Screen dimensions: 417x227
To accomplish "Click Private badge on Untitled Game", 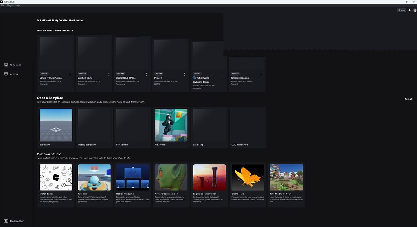I will 82,74.
